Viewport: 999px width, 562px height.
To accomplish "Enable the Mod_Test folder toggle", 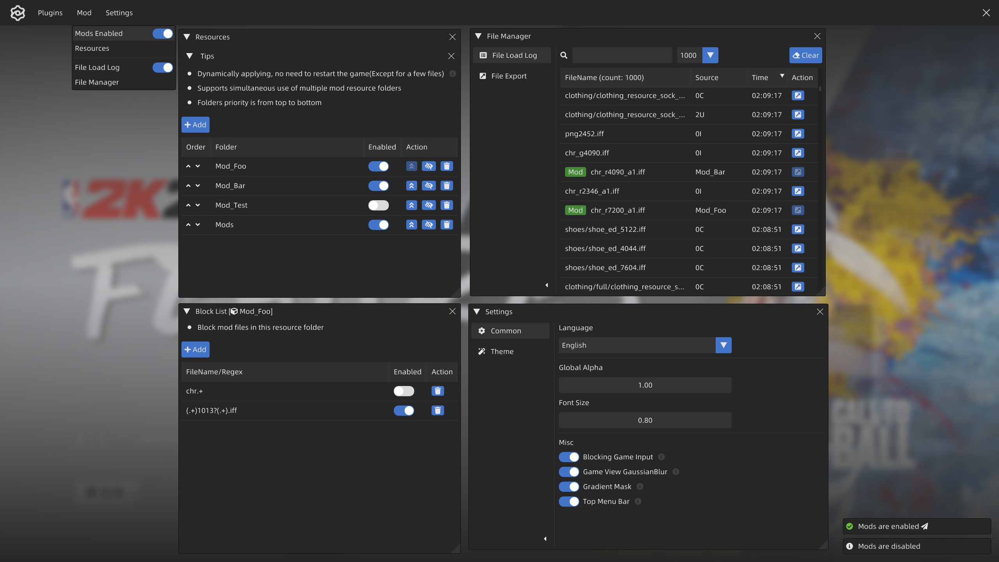I will pos(378,205).
